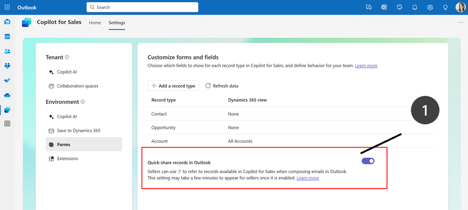468x210 pixels.
Task: Open Outlook settings gear
Action: pyautogui.click(x=430, y=7)
